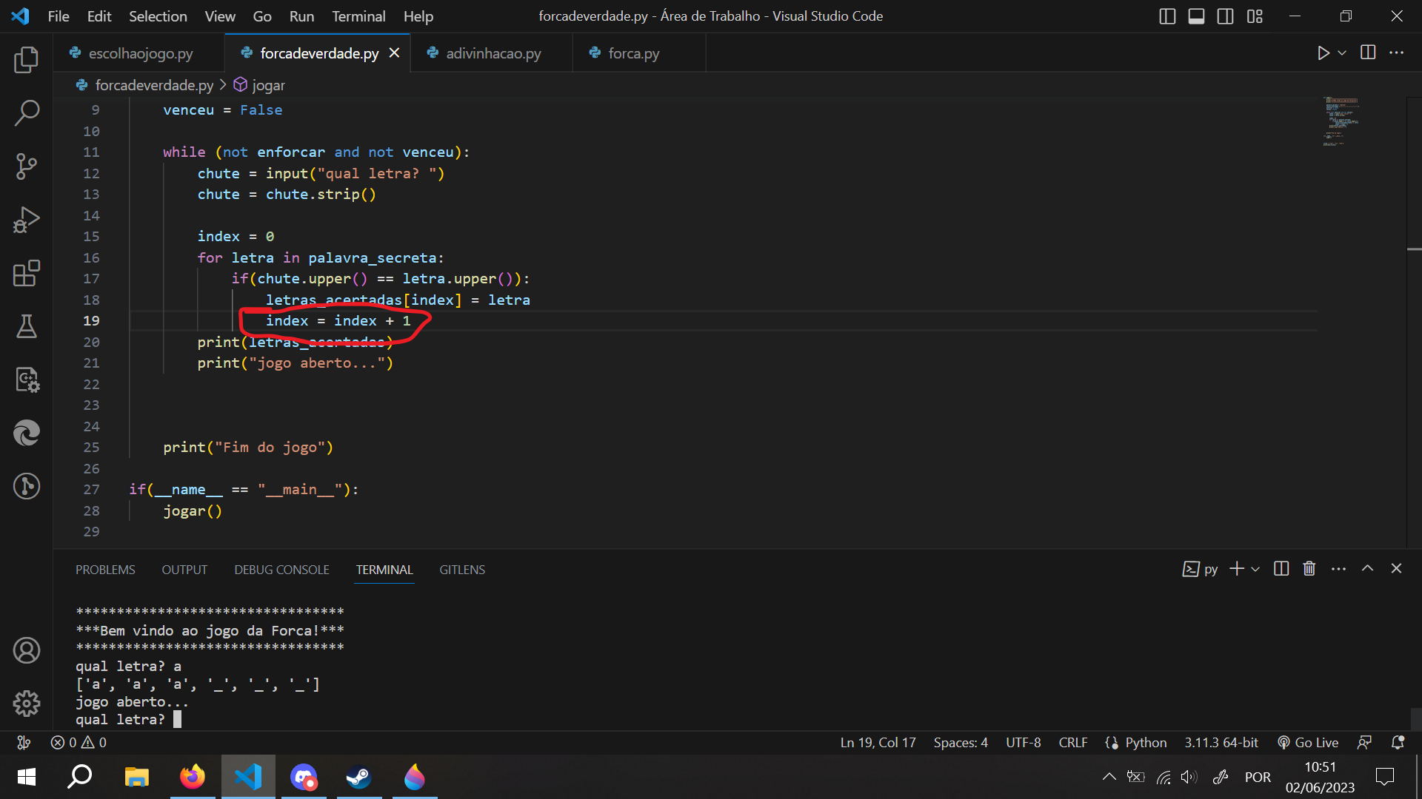1422x799 pixels.
Task: Kill terminal with trash icon
Action: pyautogui.click(x=1309, y=568)
